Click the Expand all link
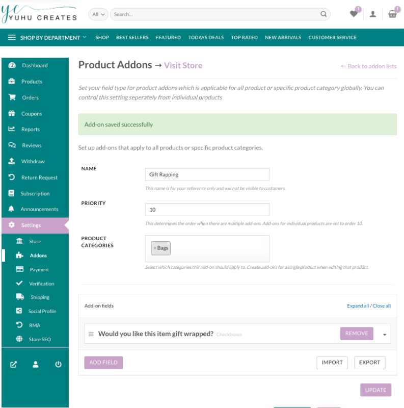 pos(358,305)
